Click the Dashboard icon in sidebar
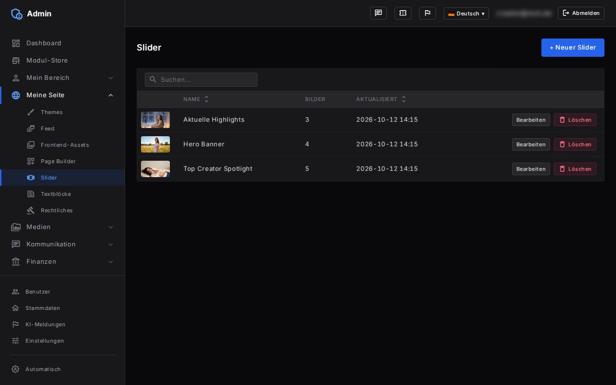This screenshot has height=385, width=616. pos(16,43)
